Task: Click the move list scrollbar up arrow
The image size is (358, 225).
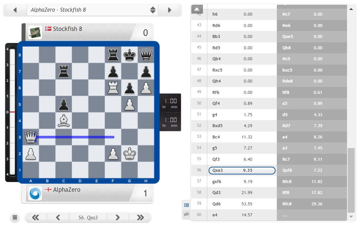Action: 351,9
